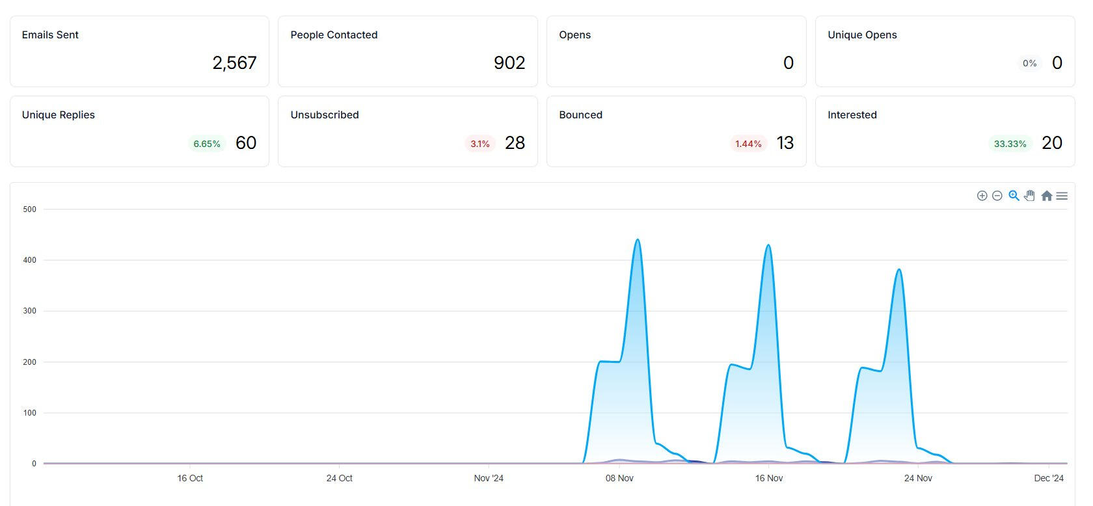1093x506 pixels.
Task: Click the 33.33% Interested badge
Action: (x=1010, y=144)
